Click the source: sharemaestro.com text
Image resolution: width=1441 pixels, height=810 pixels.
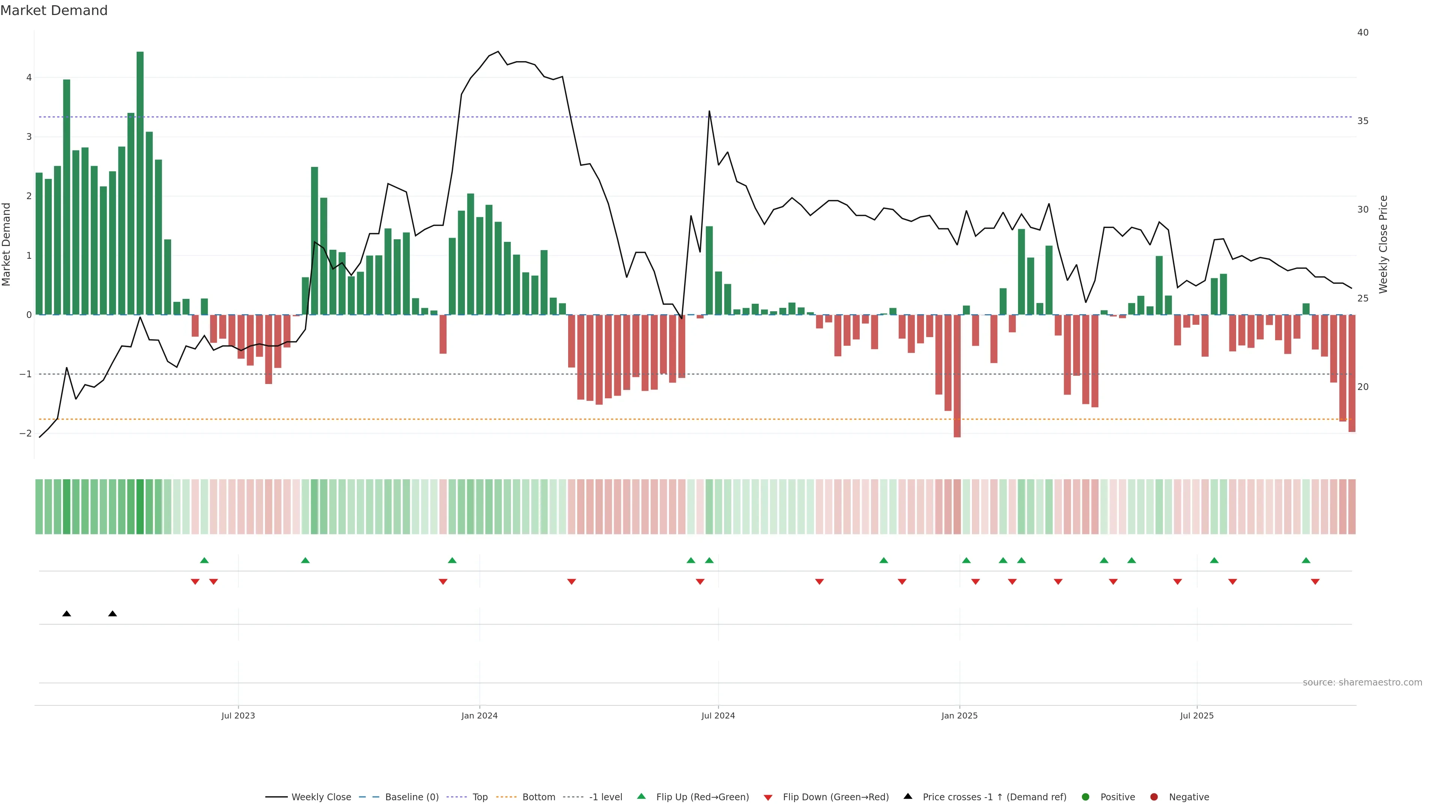tap(1362, 682)
